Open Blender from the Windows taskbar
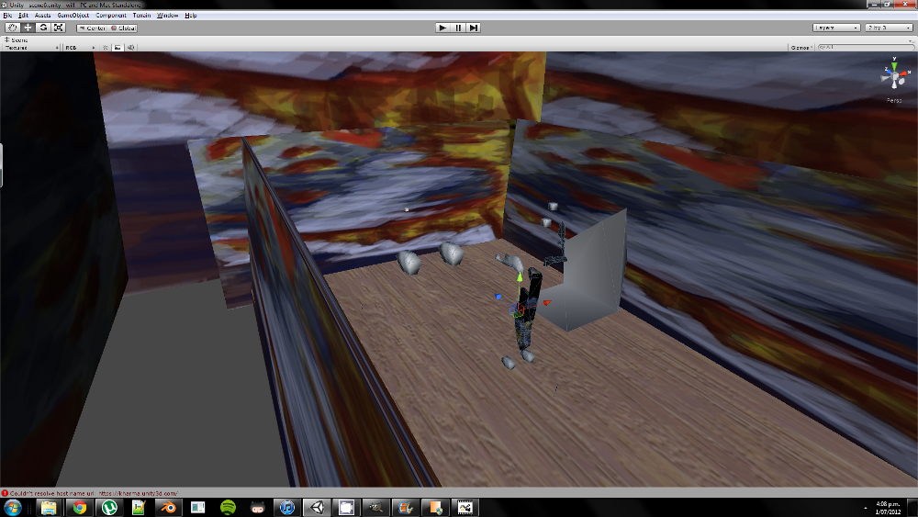Screen dimensions: 918x517 [168, 507]
